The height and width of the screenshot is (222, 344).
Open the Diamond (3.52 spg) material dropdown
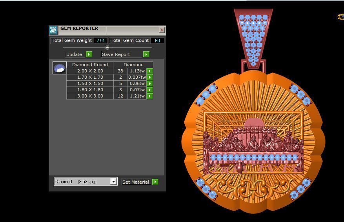coord(113,182)
